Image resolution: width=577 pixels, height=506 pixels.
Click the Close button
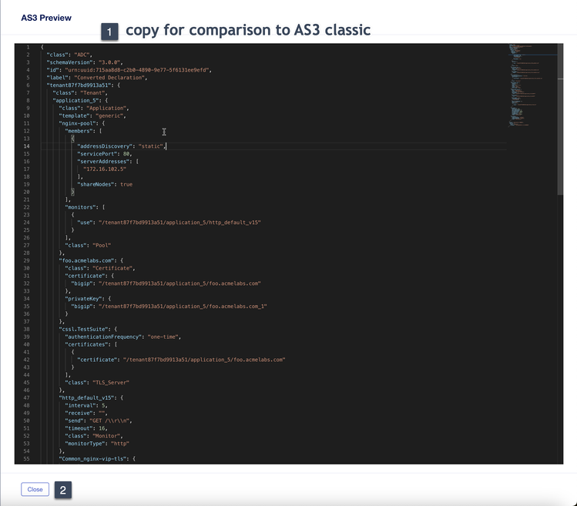[x=35, y=489]
